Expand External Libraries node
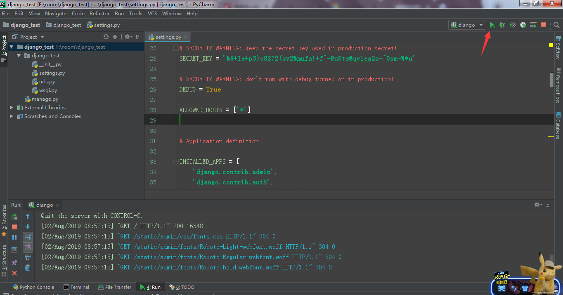This screenshot has width=563, height=295. [x=12, y=108]
